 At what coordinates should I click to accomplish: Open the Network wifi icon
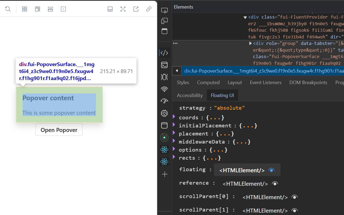pos(164,89)
